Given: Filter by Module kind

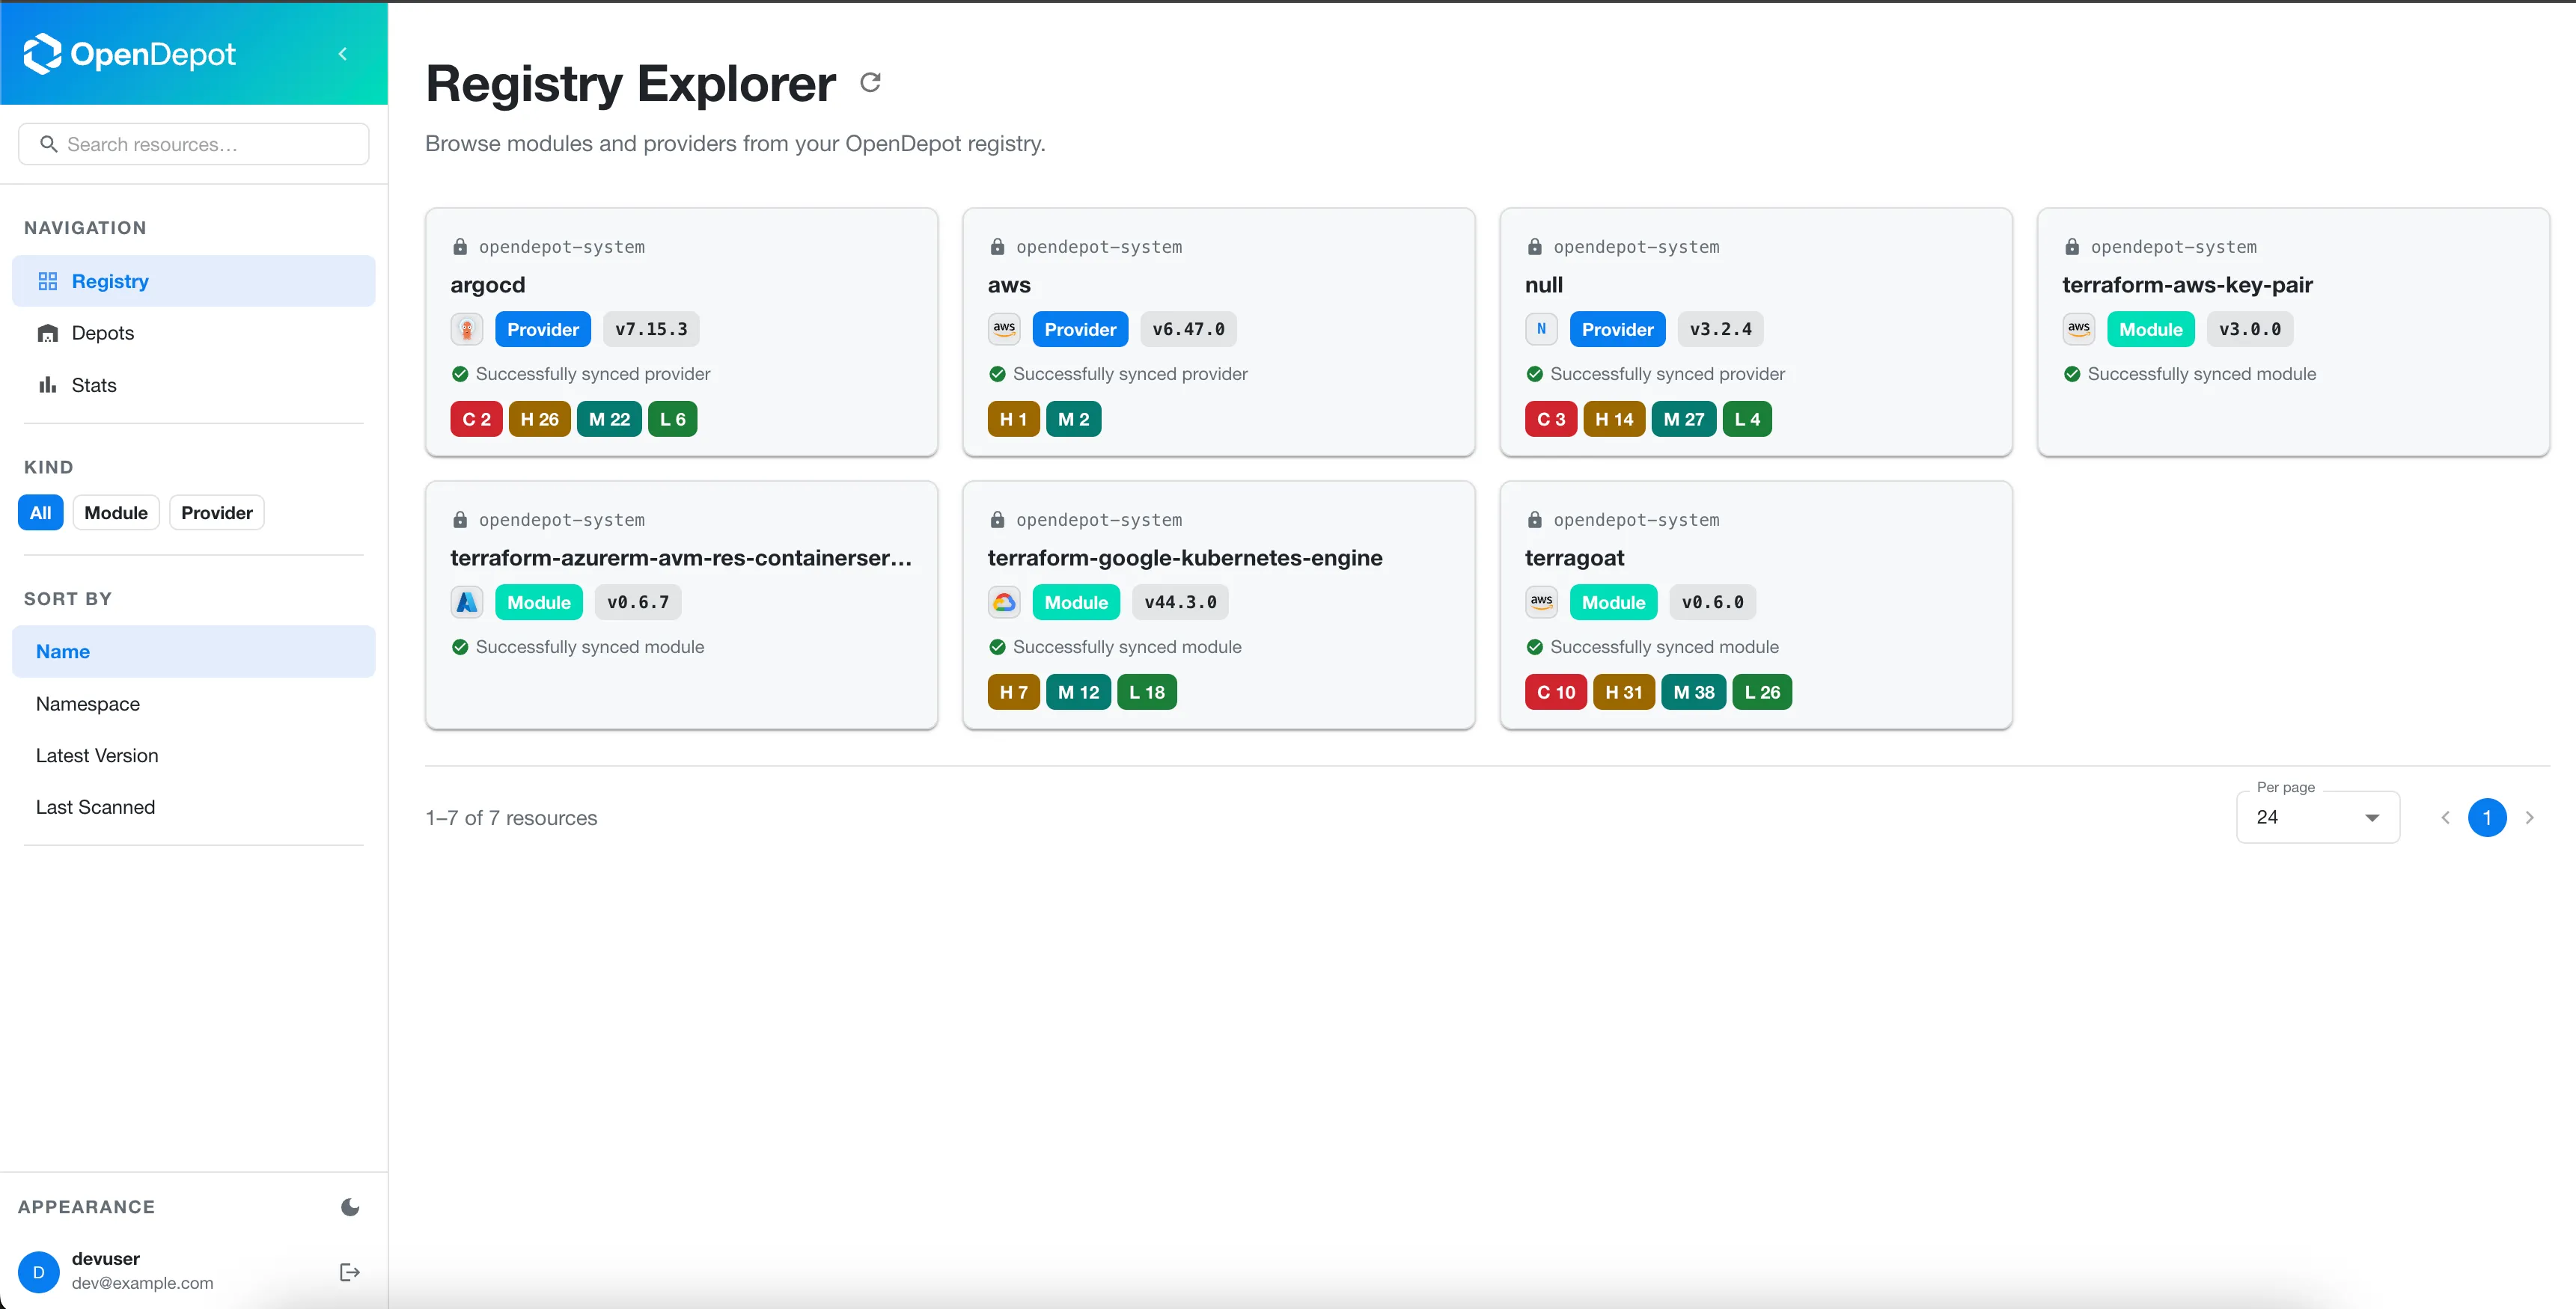Looking at the screenshot, I should [116, 512].
